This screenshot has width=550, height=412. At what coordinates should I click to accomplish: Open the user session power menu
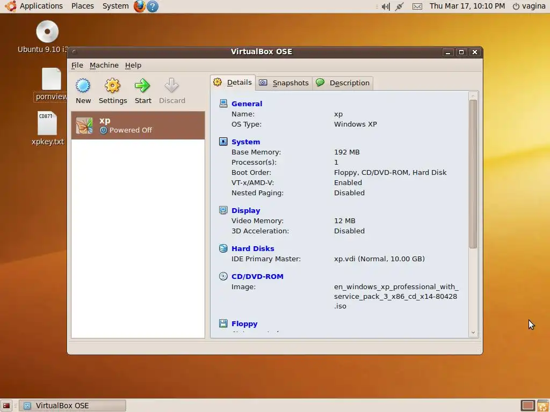(529, 6)
